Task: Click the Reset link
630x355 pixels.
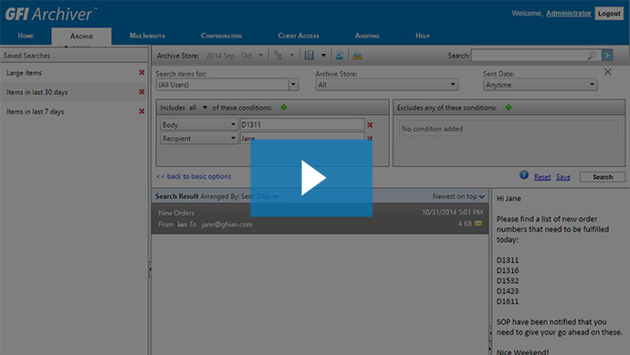Action: point(542,177)
